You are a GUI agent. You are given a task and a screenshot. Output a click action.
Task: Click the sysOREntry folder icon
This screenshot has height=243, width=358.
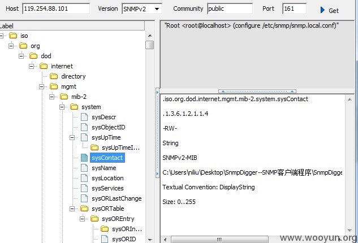pyautogui.click(x=94, y=219)
